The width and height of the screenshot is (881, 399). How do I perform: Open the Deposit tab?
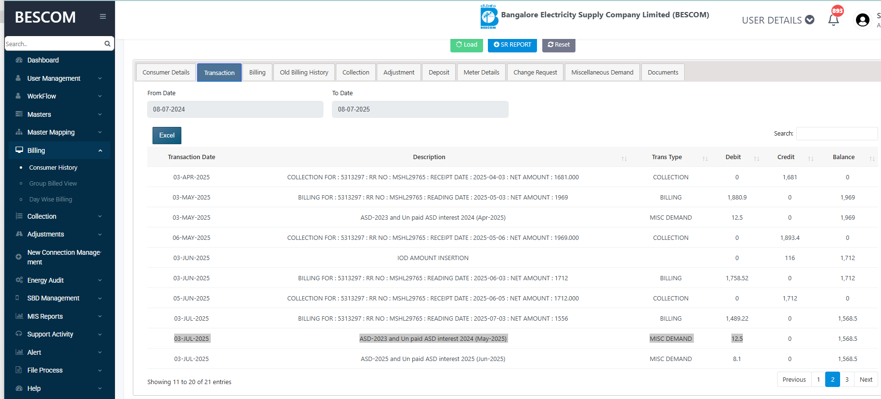[439, 72]
